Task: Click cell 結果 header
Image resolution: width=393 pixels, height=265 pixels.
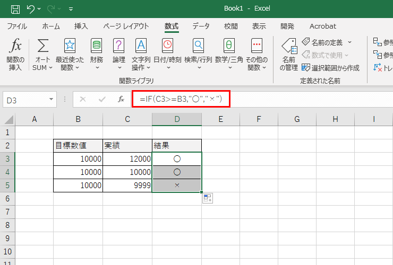Action: 177,146
